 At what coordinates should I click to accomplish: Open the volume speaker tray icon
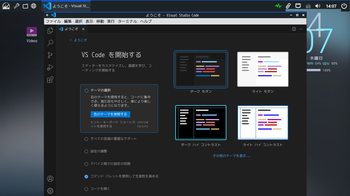(x=318, y=6)
